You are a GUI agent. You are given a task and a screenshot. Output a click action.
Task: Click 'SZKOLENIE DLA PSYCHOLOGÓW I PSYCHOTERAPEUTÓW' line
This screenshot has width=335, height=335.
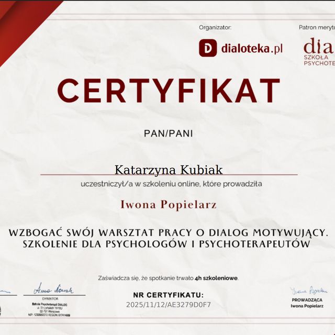pyautogui.click(x=166, y=244)
